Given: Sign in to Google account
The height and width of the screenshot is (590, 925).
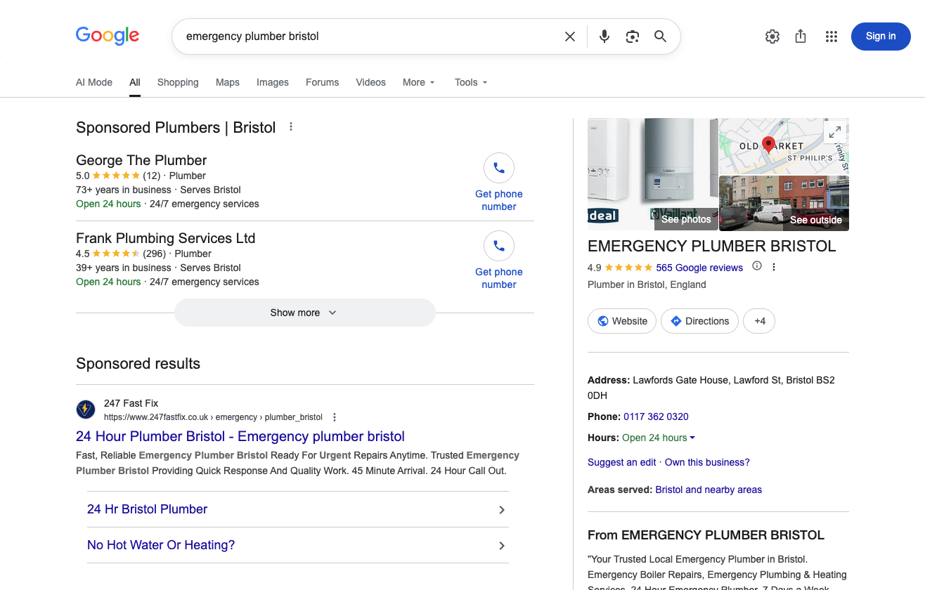Looking at the screenshot, I should (881, 37).
